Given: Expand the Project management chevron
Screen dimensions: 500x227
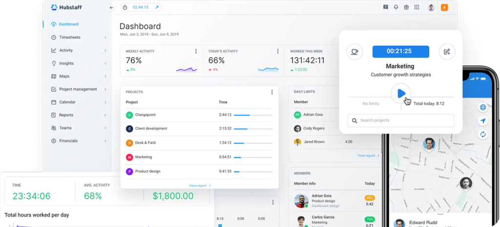Looking at the screenshot, I should click(x=105, y=89).
